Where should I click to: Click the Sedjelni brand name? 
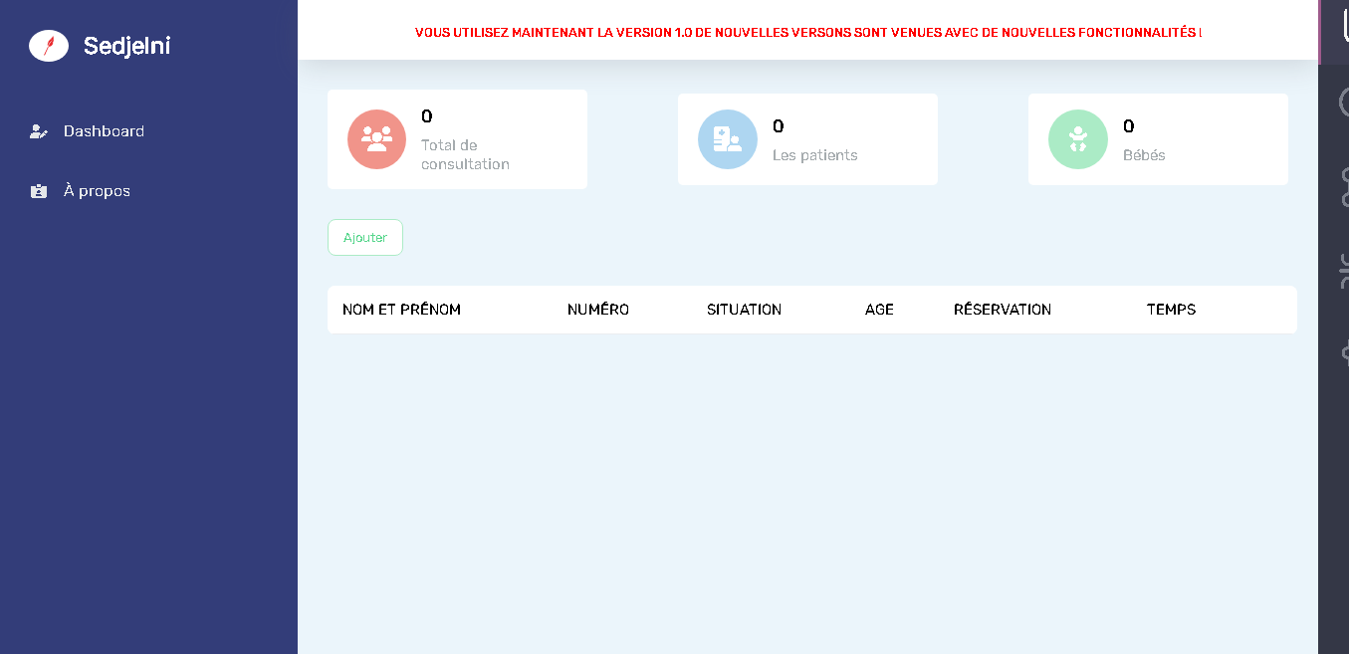pos(126,46)
